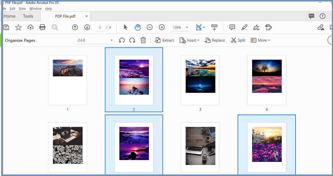Switch to the Tools tab
The width and height of the screenshot is (333, 176).
pos(28,16)
